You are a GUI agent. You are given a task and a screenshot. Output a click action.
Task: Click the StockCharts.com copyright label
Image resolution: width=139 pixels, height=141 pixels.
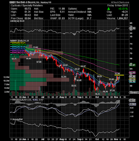pyautogui.click(x=120, y=2)
